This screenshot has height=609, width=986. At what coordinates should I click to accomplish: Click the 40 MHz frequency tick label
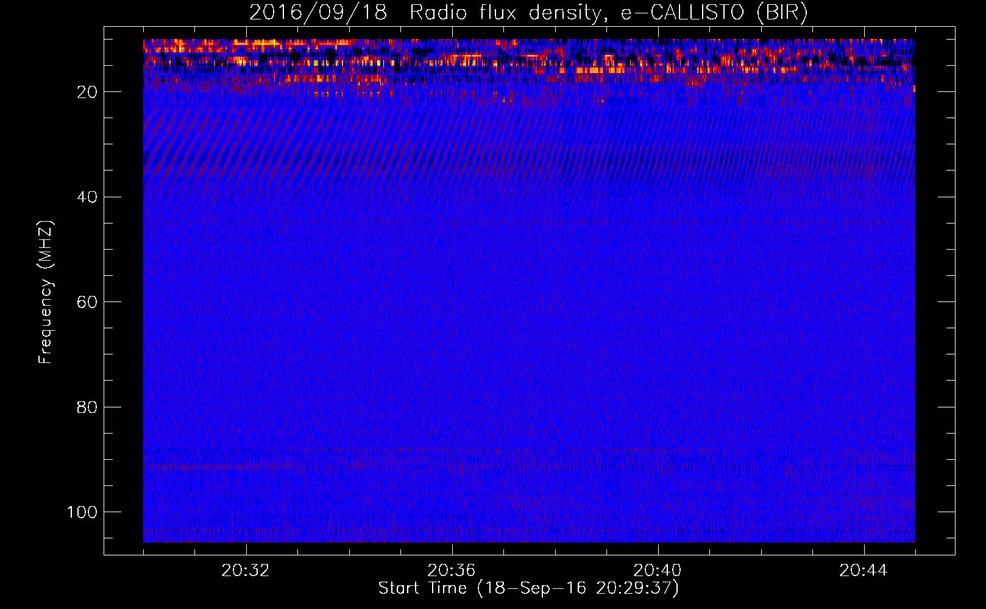coord(87,197)
